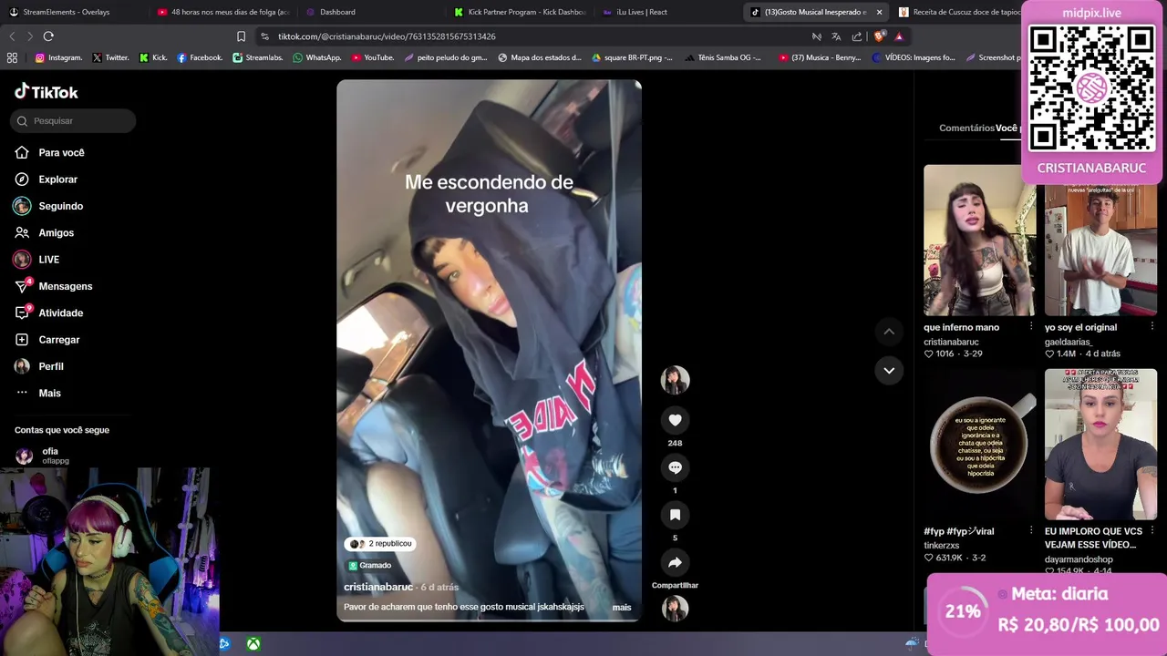Click the 2 republicou badge
1167x656 pixels.
tap(380, 544)
